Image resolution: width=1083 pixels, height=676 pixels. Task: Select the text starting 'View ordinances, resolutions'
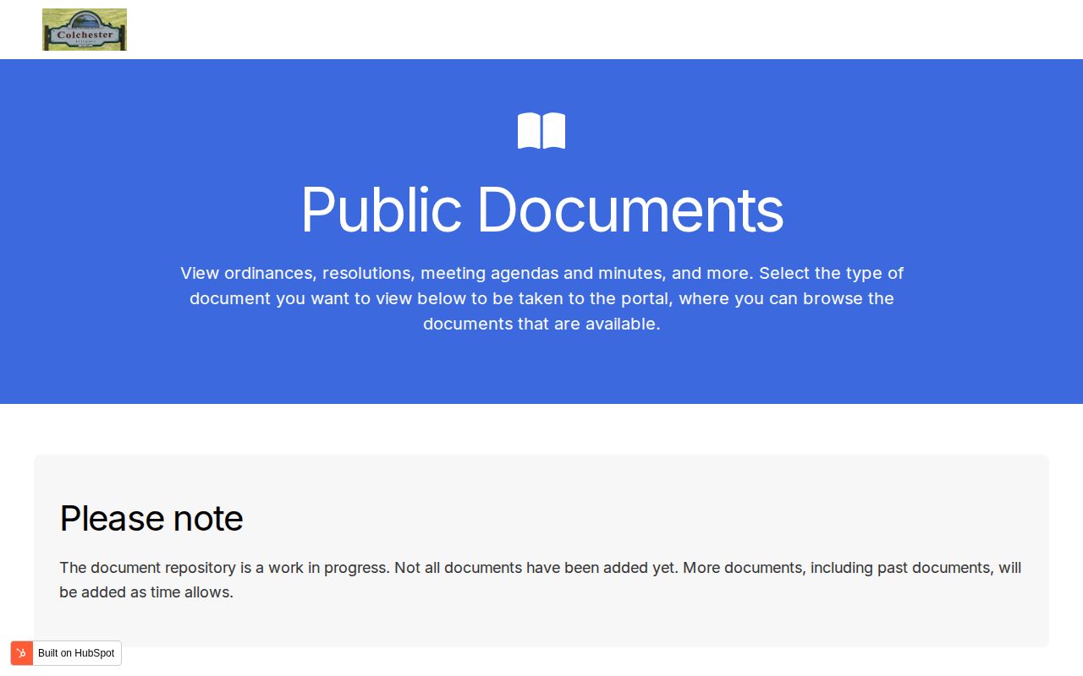(541, 298)
